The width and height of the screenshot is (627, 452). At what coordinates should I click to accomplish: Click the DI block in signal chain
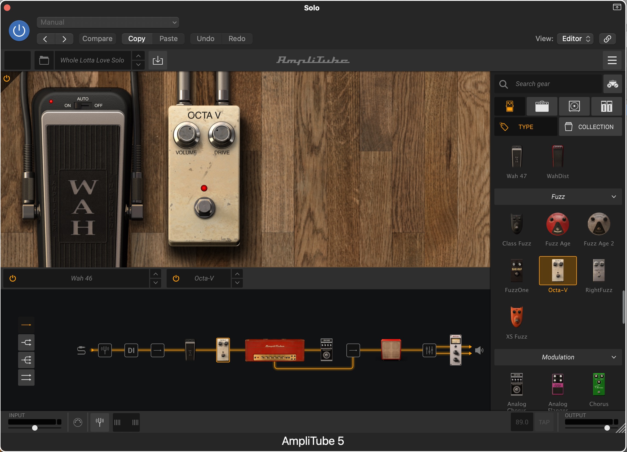click(131, 350)
